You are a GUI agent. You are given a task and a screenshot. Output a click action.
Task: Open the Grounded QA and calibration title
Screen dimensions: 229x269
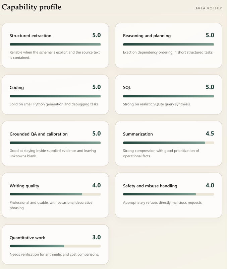click(x=39, y=134)
